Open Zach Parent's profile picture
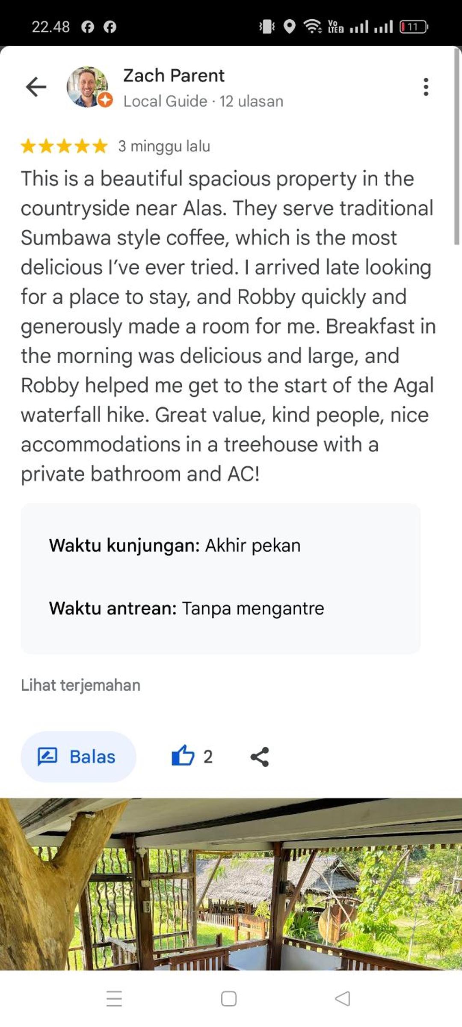This screenshot has width=462, height=1027. (87, 87)
